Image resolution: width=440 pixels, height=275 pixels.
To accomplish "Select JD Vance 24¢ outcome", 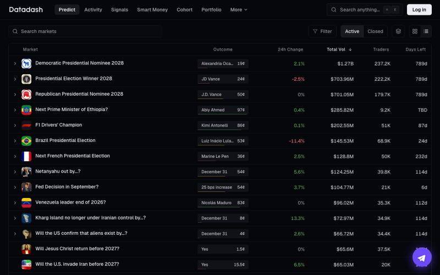I will (223, 79).
